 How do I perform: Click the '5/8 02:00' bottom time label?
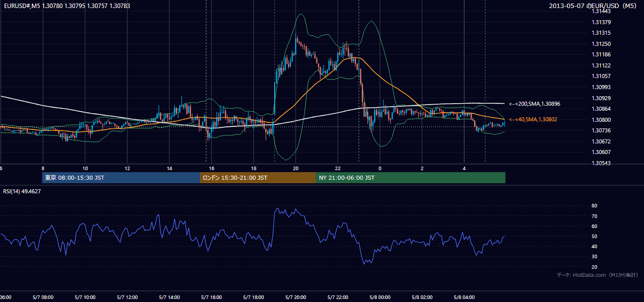(422, 297)
